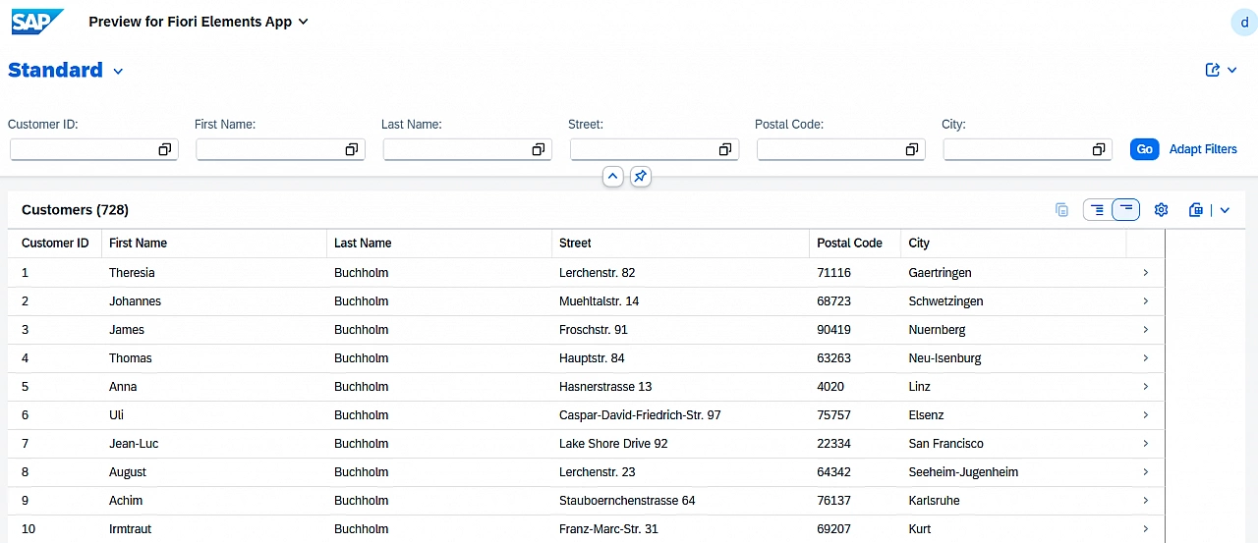The height and width of the screenshot is (543, 1258).
Task: Toggle Show Less Per Row button
Action: click(x=1126, y=209)
